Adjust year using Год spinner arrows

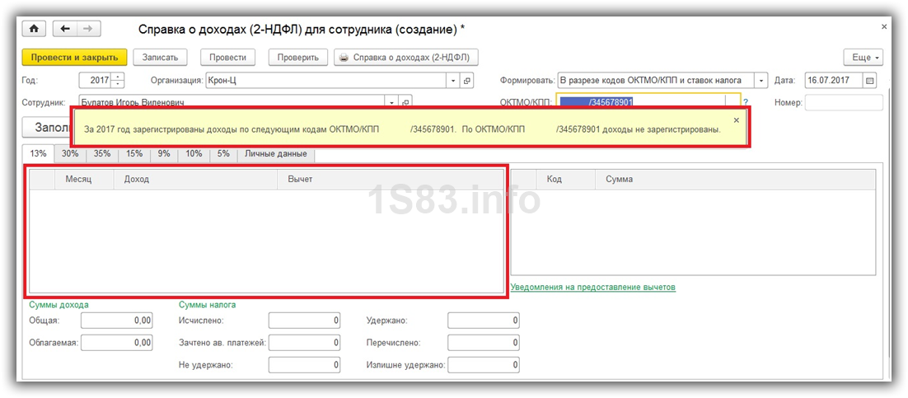[118, 81]
